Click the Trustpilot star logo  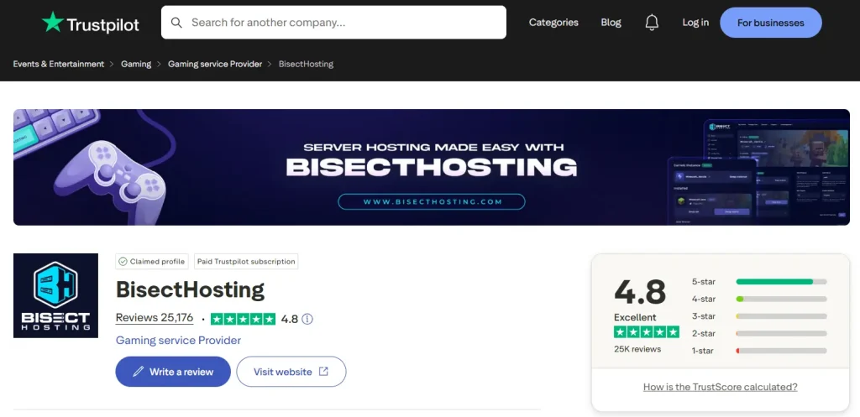53,23
